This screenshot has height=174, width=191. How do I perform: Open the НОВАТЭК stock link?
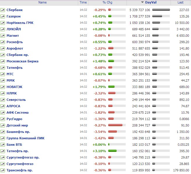(15, 87)
